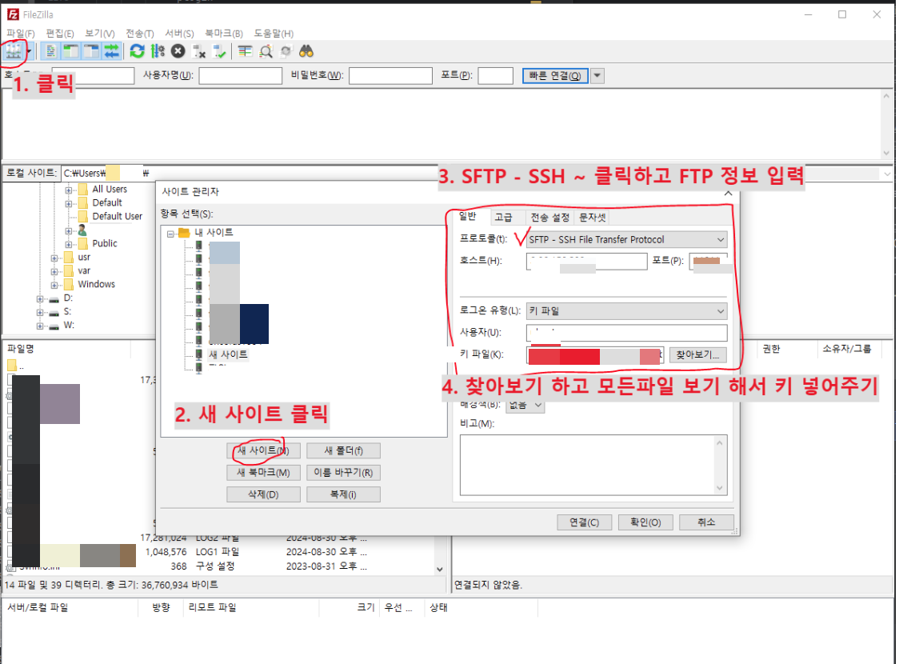Select the Windows folder in local tree

click(96, 285)
